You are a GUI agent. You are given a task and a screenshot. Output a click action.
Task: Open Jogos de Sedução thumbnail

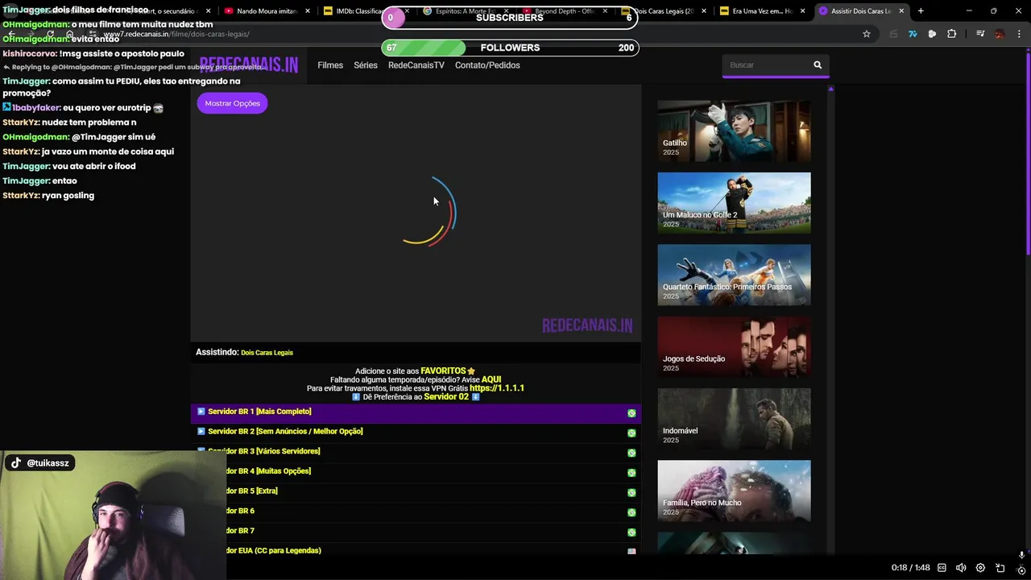tap(734, 347)
